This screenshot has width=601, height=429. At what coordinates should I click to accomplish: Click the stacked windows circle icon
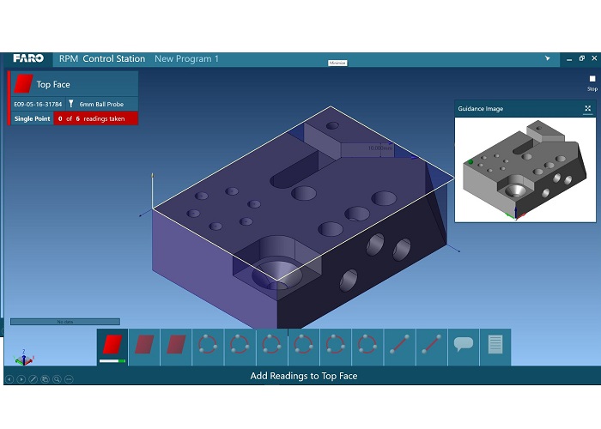(46, 379)
